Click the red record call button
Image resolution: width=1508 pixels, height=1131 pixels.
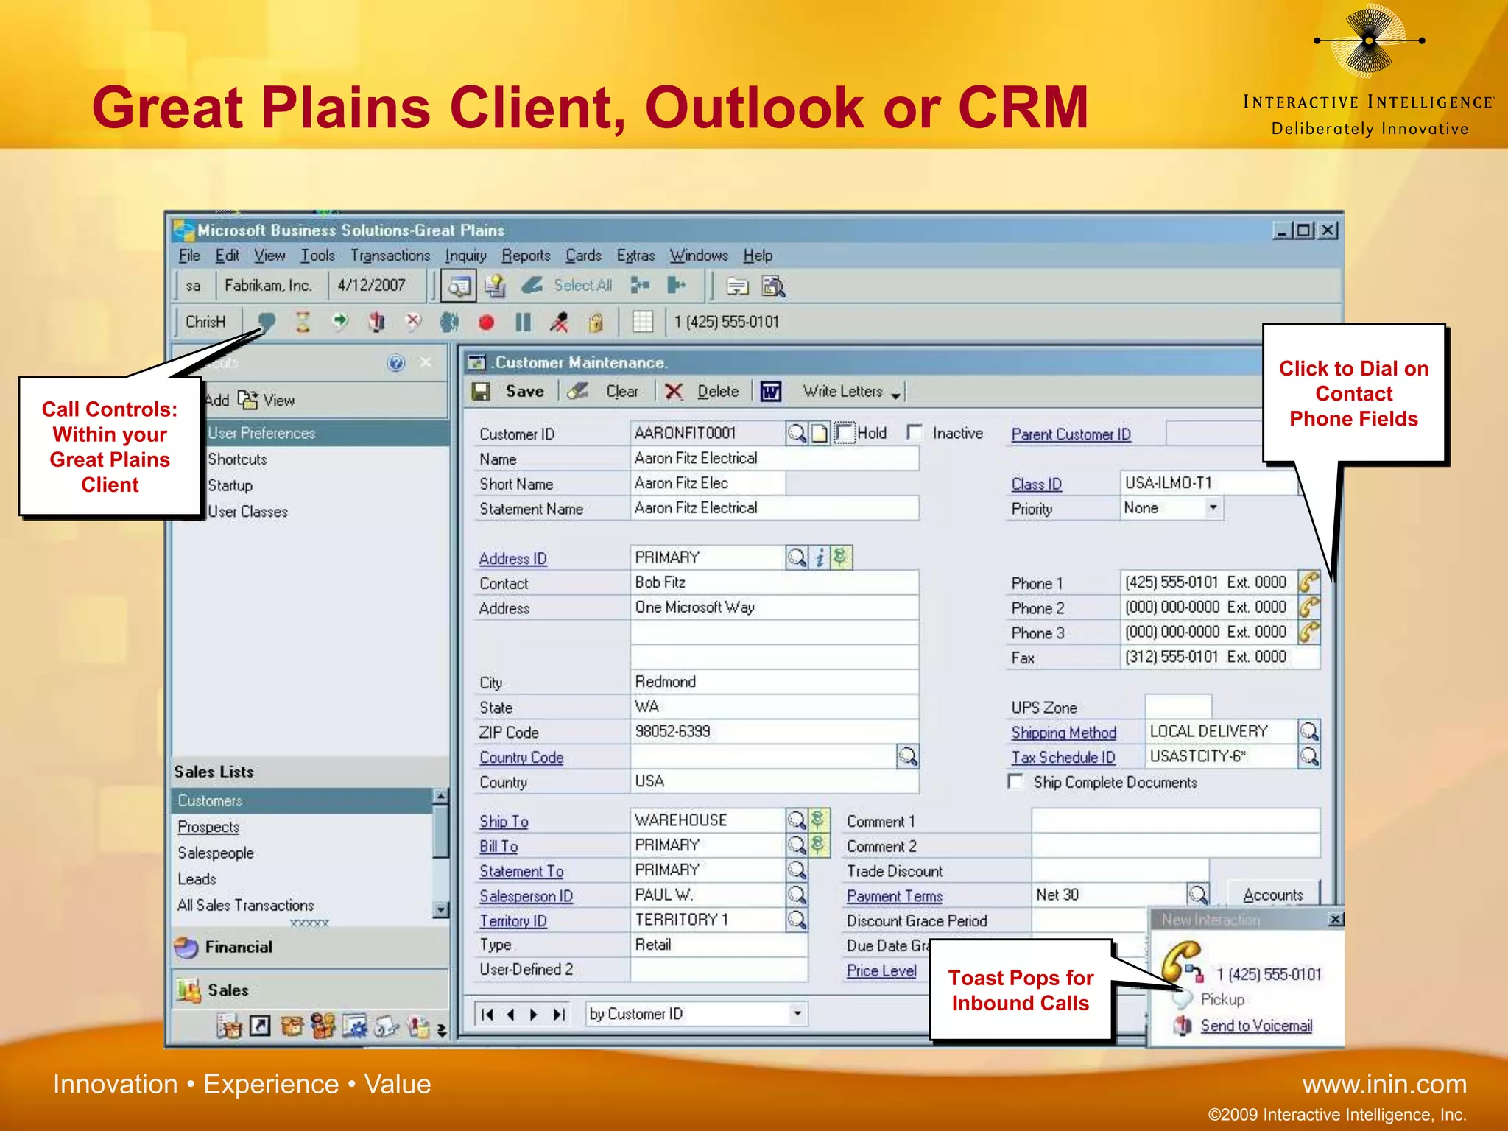tap(486, 323)
